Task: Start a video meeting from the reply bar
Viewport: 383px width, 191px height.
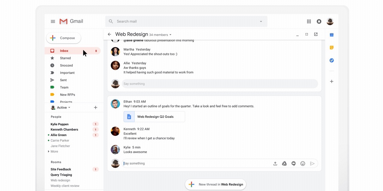Action: click(294, 163)
